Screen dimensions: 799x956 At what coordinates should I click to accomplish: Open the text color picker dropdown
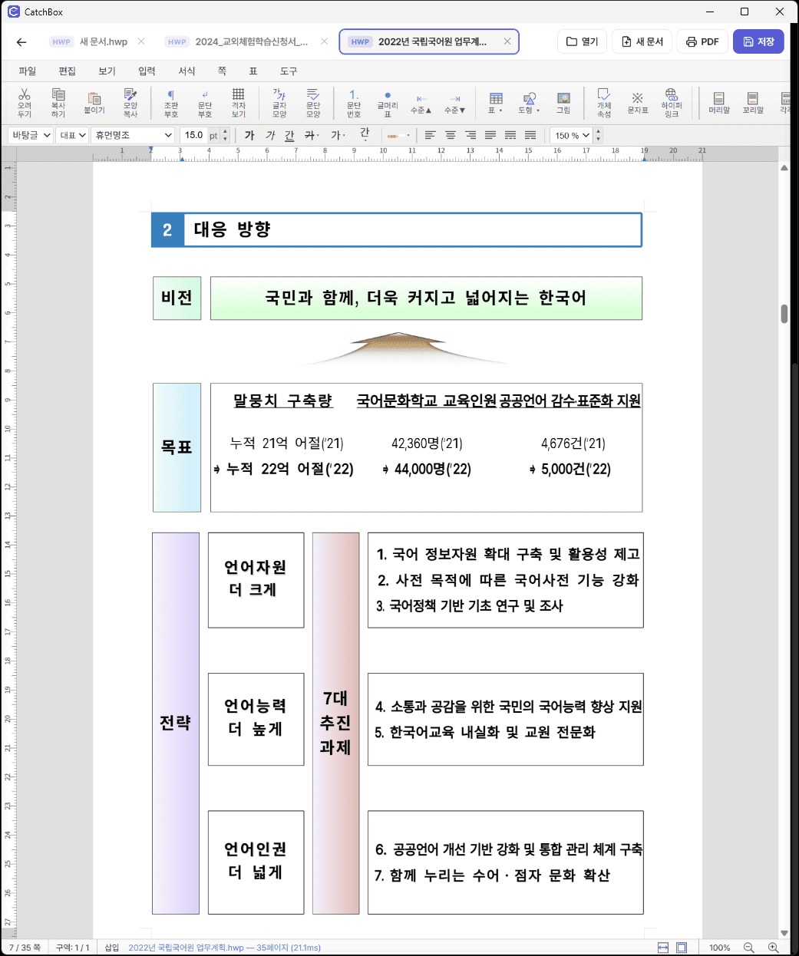pos(399,135)
